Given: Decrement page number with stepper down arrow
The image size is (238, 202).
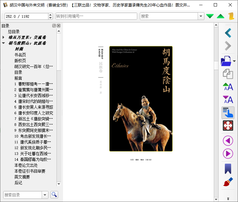Looking at the screenshot, I should tap(50, 18).
